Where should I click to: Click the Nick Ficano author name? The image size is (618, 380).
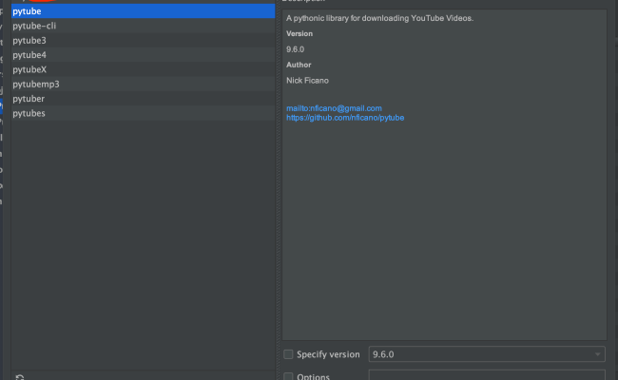pyautogui.click(x=307, y=81)
